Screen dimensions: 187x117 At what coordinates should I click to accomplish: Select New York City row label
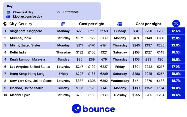tap(31, 81)
